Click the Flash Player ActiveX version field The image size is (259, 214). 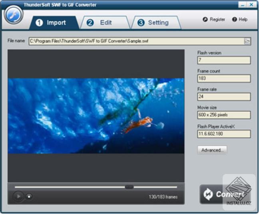pos(224,134)
